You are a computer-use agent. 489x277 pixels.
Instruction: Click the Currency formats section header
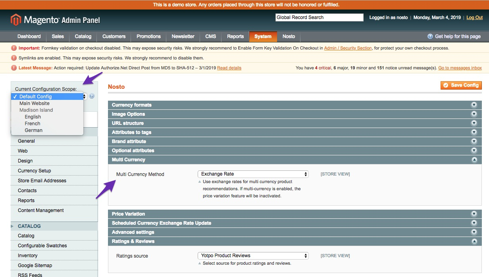pyautogui.click(x=295, y=105)
